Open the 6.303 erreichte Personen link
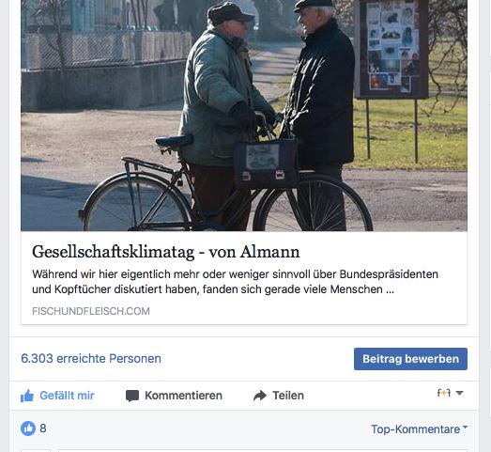 tap(91, 359)
